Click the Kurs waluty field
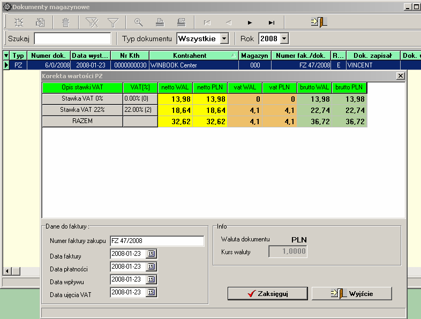The width and height of the screenshot is (421, 319). [x=288, y=252]
